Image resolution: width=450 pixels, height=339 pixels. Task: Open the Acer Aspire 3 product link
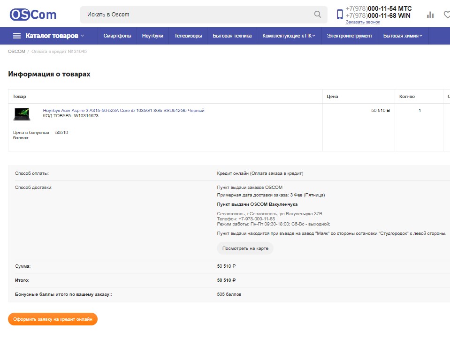point(123,111)
